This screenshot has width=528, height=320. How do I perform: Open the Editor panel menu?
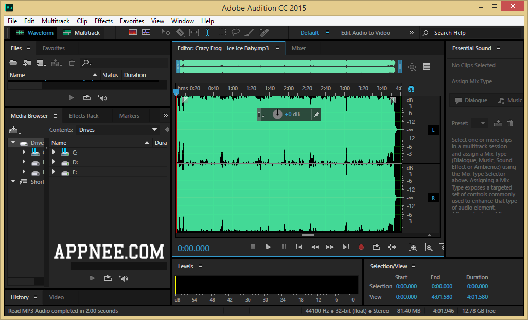tap(278, 48)
